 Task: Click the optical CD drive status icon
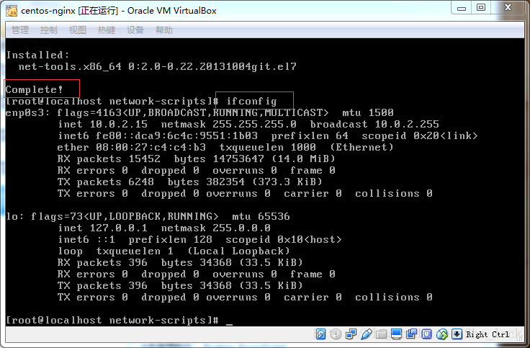(x=336, y=334)
